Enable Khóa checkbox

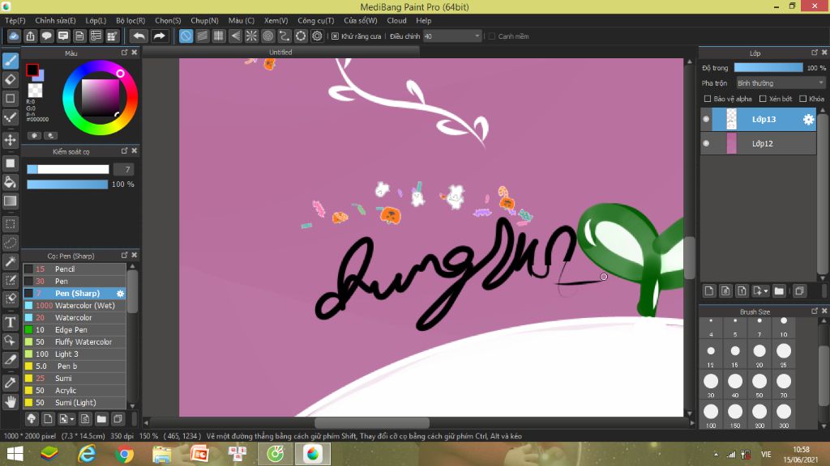point(803,99)
